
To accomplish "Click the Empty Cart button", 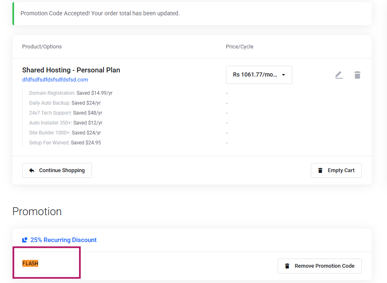I will 336,170.
